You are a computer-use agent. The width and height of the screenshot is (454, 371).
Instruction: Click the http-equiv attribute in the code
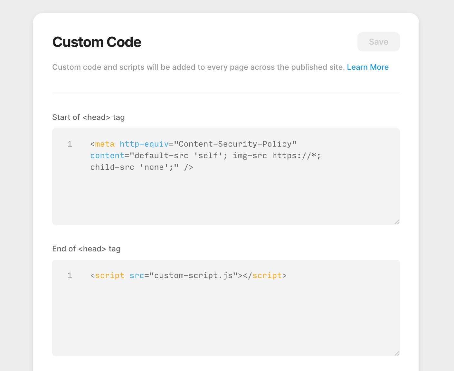pyautogui.click(x=144, y=144)
